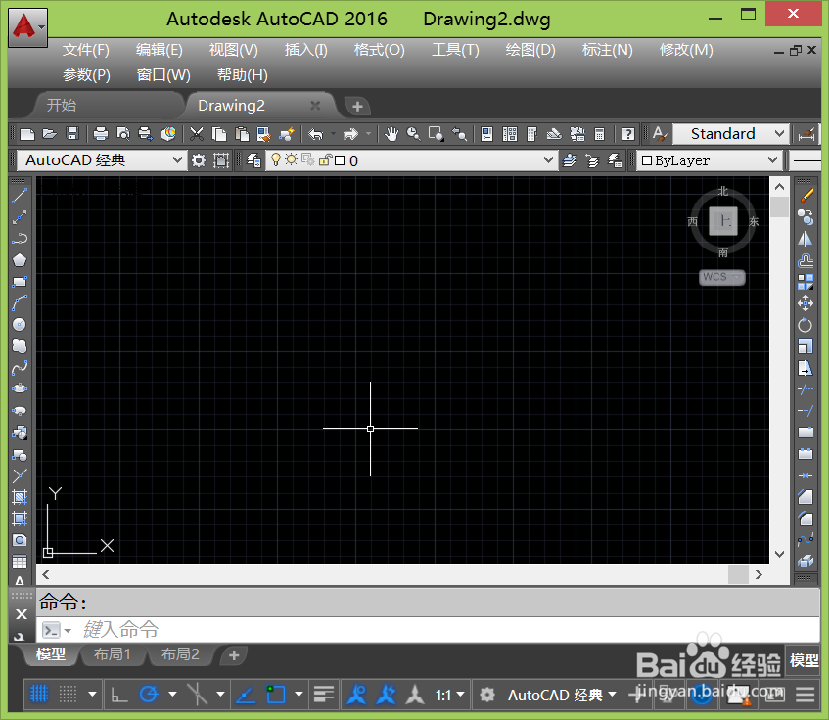This screenshot has height=720, width=829.
Task: Open the 格式(O) menu
Action: pyautogui.click(x=379, y=50)
